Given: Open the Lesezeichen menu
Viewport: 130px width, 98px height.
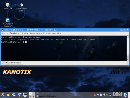Looking at the screenshot, I should tap(36, 33).
